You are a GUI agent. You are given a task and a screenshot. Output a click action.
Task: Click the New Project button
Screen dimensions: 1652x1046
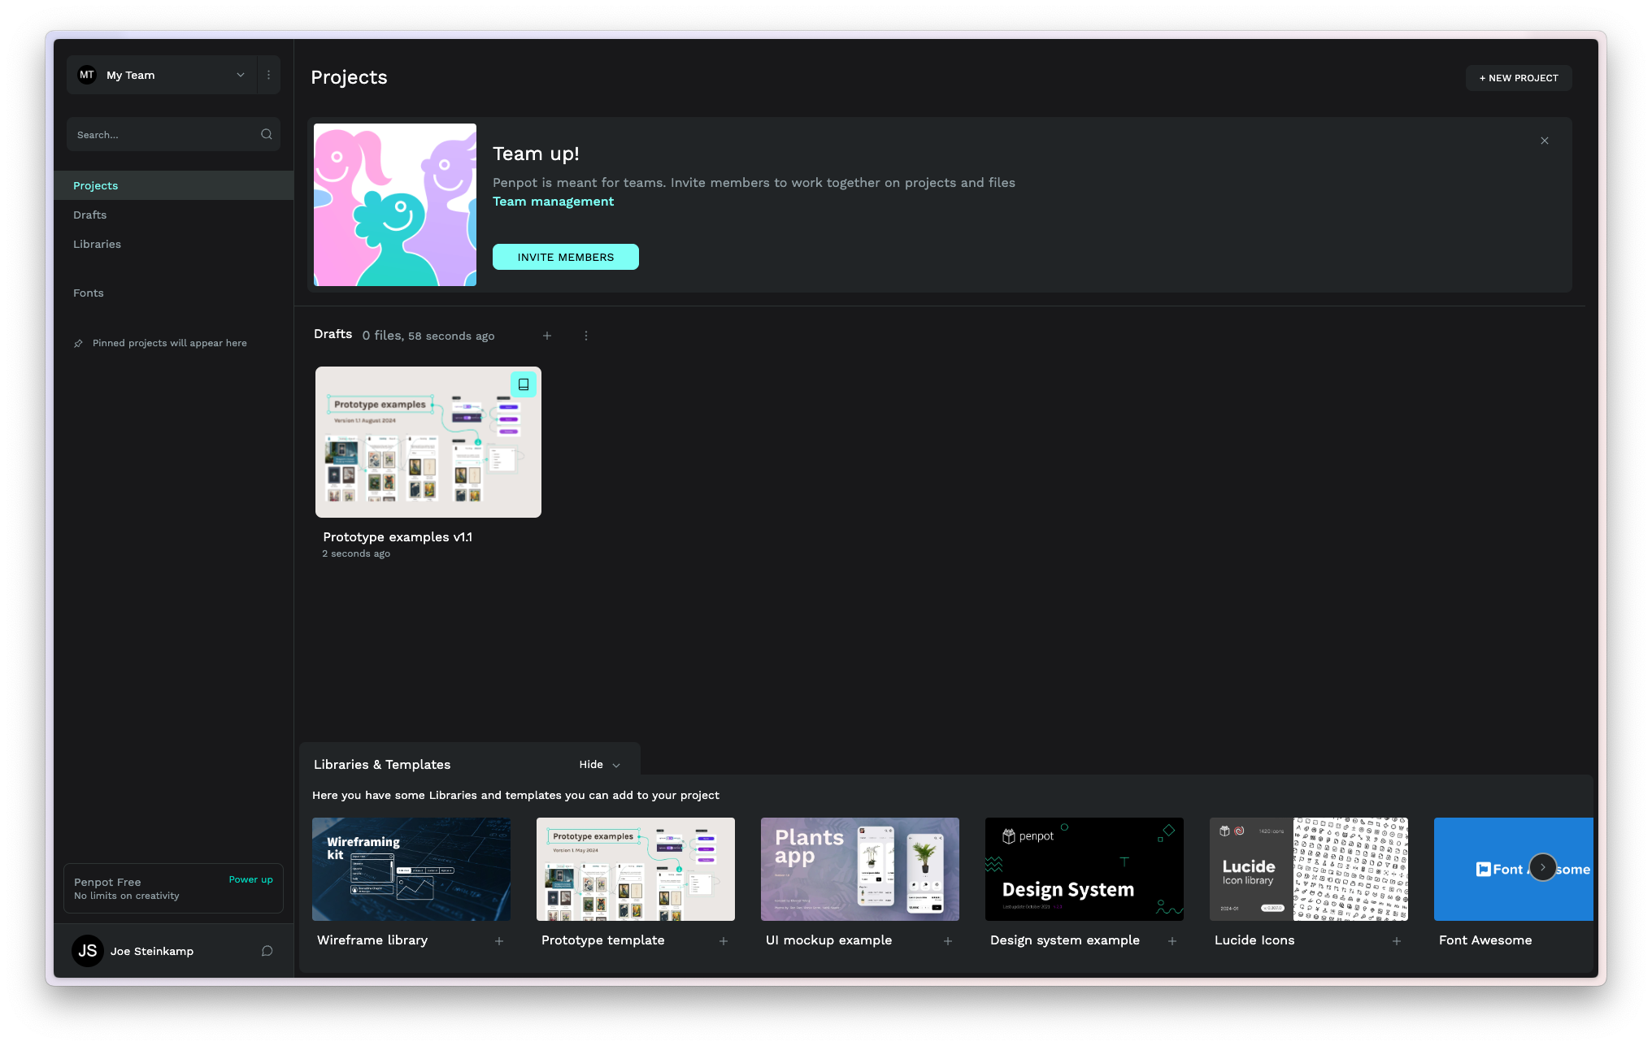pyautogui.click(x=1519, y=78)
